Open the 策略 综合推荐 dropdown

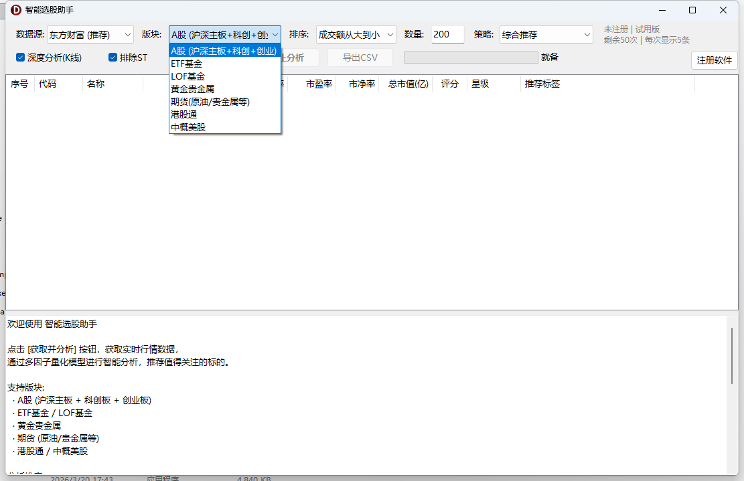(x=546, y=35)
